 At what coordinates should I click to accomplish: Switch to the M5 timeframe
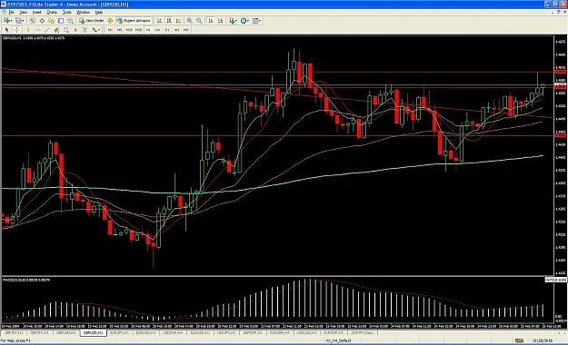click(x=120, y=30)
